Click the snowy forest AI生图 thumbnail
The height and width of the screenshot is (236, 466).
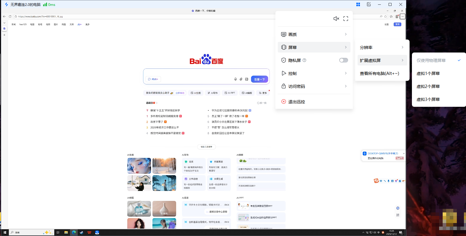(x=164, y=166)
